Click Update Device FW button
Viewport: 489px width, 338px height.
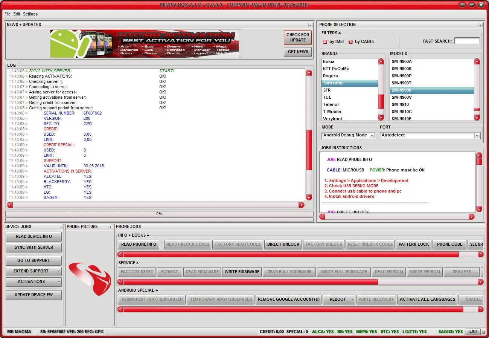click(34, 295)
